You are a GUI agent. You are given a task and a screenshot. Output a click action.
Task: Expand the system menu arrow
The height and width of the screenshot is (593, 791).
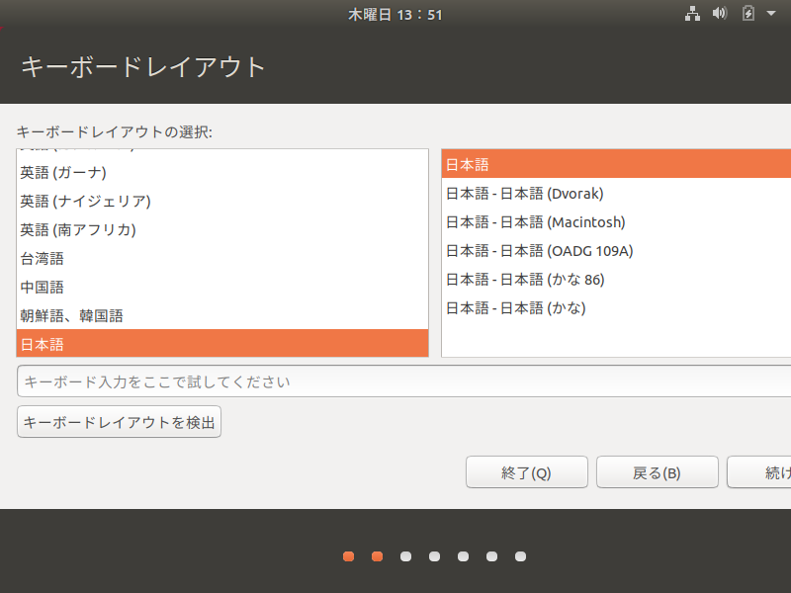click(x=771, y=14)
